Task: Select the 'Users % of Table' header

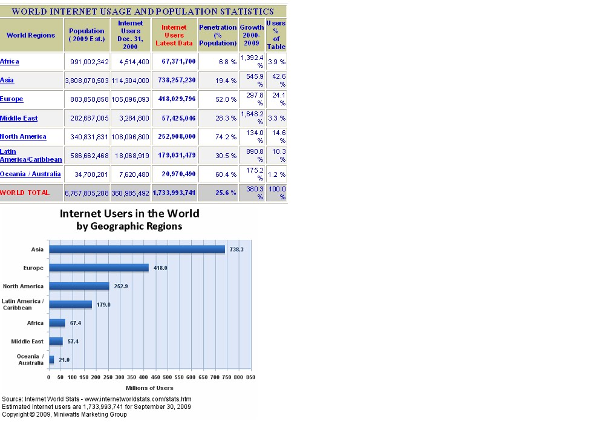Action: click(x=276, y=35)
